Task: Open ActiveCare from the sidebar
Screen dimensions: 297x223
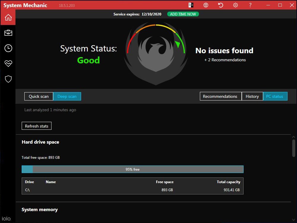Action: tap(8, 48)
